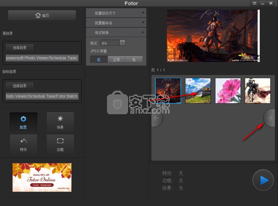Expand the 批量重命名 section
Viewport: 278px width, 206px height.
(x=116, y=23)
